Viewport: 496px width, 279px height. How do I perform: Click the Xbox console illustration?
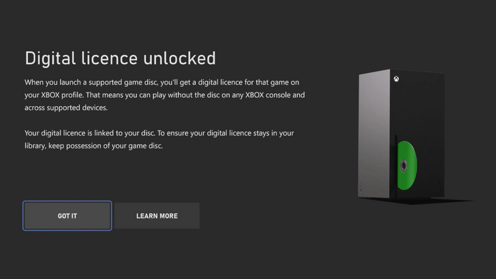(402, 134)
